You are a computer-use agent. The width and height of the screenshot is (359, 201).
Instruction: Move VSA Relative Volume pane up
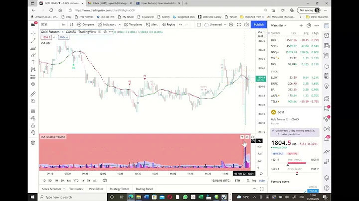tap(242, 137)
